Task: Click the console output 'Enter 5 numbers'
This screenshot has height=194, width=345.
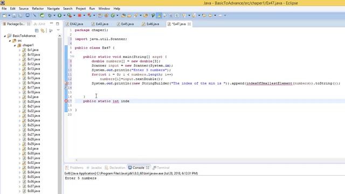Action: [80, 178]
